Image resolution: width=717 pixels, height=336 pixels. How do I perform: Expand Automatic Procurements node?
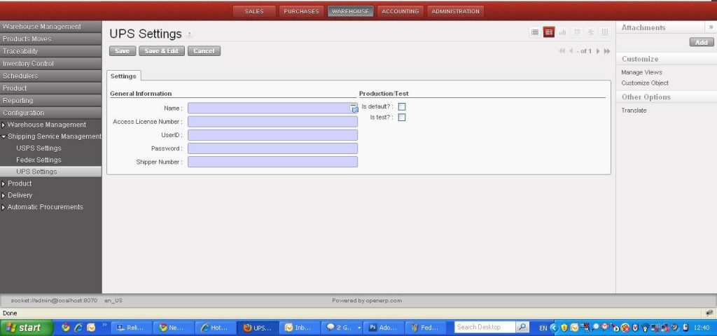tap(4, 207)
